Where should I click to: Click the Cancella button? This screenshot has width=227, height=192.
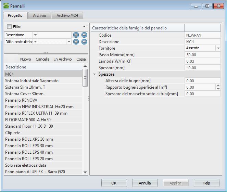42,59
